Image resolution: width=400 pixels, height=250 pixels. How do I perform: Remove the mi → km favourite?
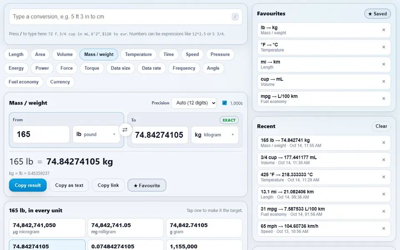point(383,64)
